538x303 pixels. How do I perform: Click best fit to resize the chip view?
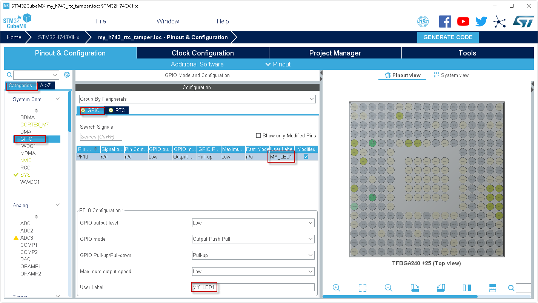tap(362, 288)
